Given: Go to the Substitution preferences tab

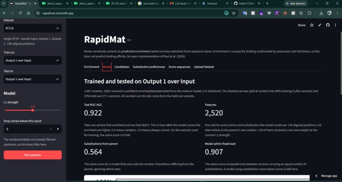Looking at the screenshot, I should [x=149, y=67].
